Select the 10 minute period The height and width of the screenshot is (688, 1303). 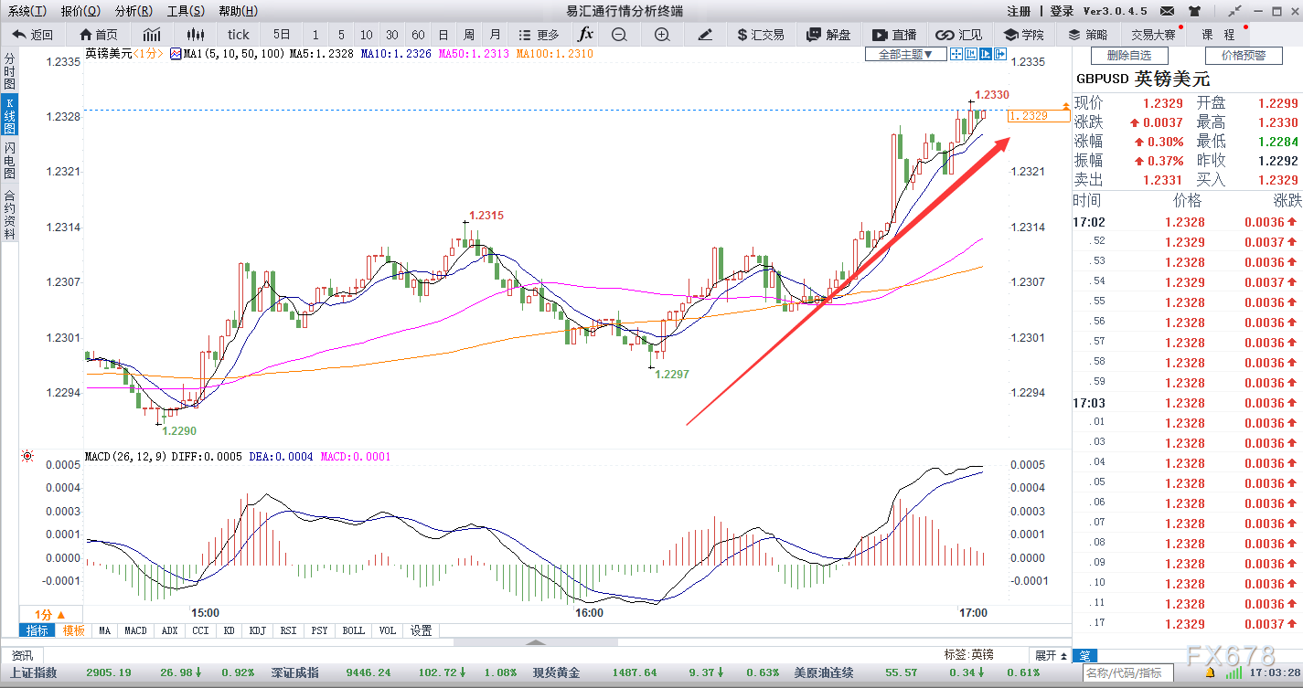(366, 35)
